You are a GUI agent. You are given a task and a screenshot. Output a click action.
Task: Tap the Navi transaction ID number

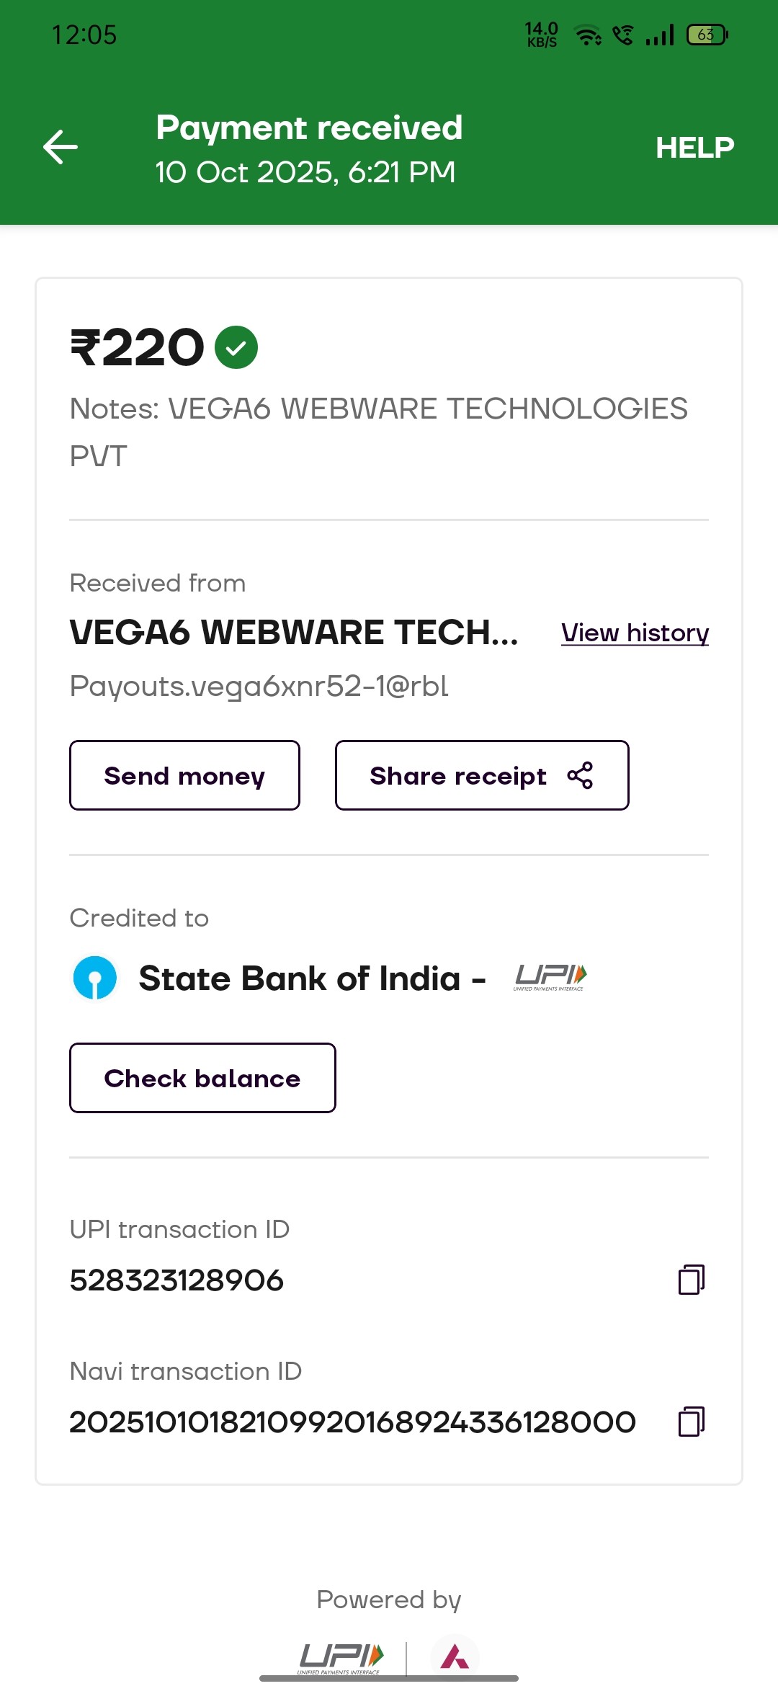(352, 1422)
